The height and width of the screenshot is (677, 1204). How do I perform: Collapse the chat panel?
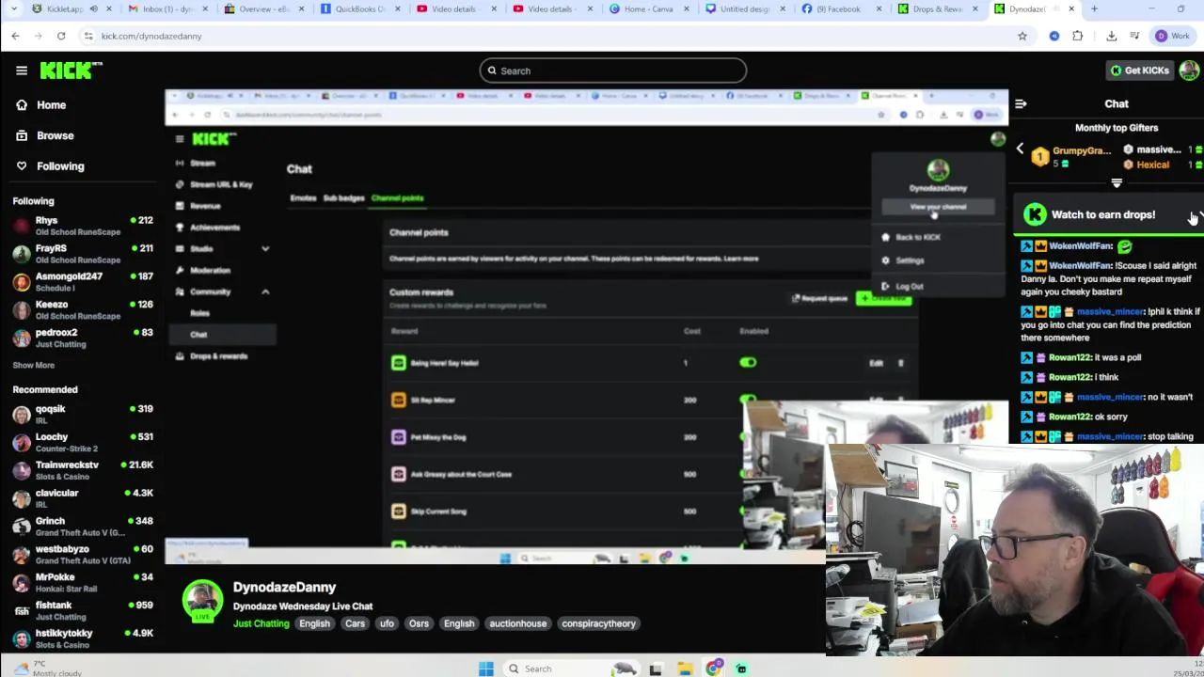(x=1021, y=104)
